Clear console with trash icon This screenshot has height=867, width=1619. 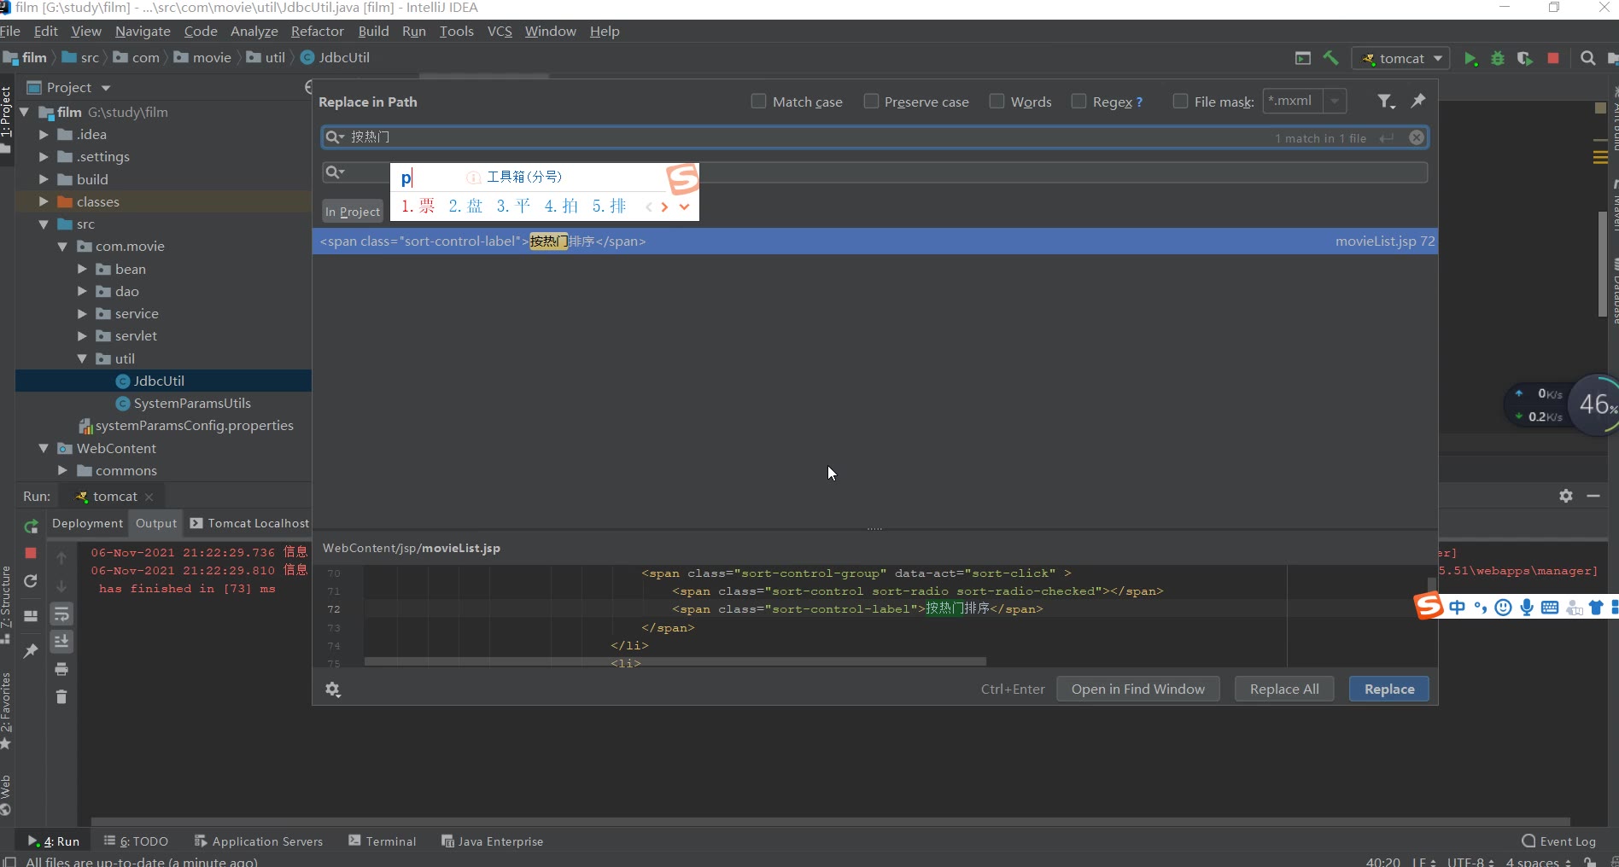point(61,697)
